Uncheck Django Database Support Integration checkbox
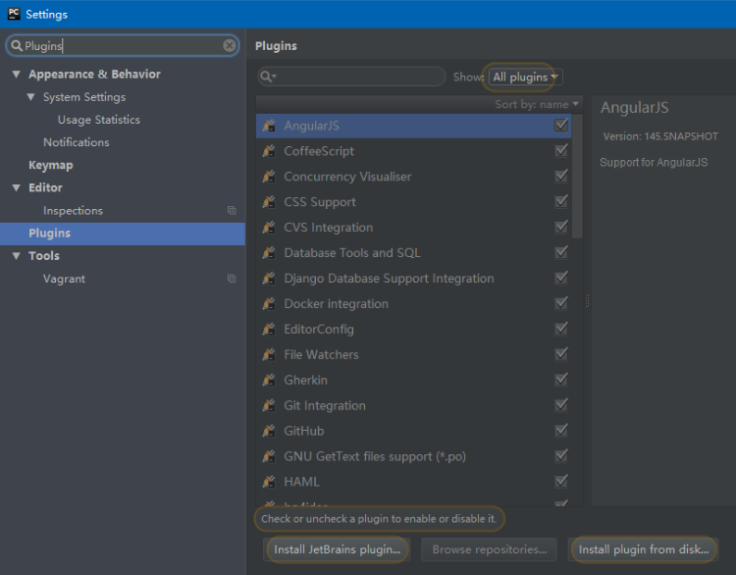Viewport: 736px width, 575px height. [x=561, y=278]
